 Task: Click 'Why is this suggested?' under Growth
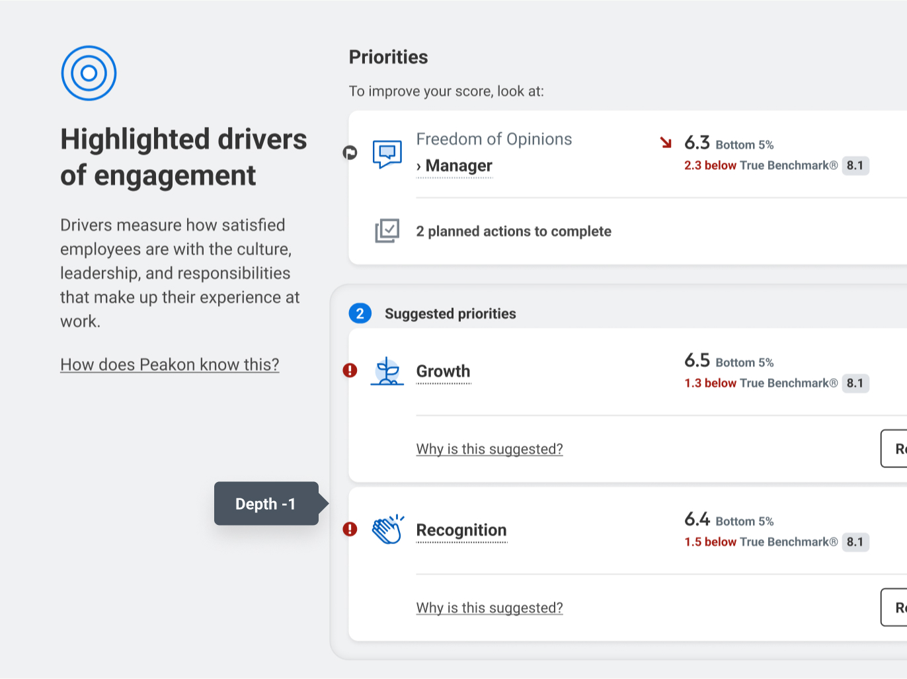coord(489,449)
